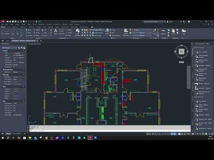Select the Dimension tool in the Annotation panel
214x160 pixels.
point(62,32)
